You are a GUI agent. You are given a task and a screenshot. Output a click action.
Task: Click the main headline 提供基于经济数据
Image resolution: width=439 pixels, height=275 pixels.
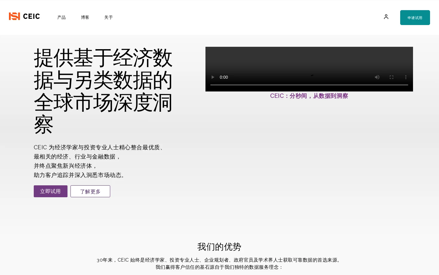103,91
